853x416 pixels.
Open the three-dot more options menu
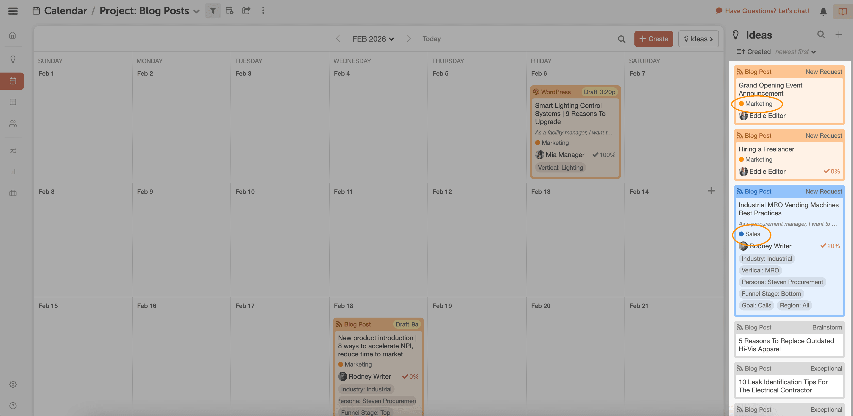(263, 11)
